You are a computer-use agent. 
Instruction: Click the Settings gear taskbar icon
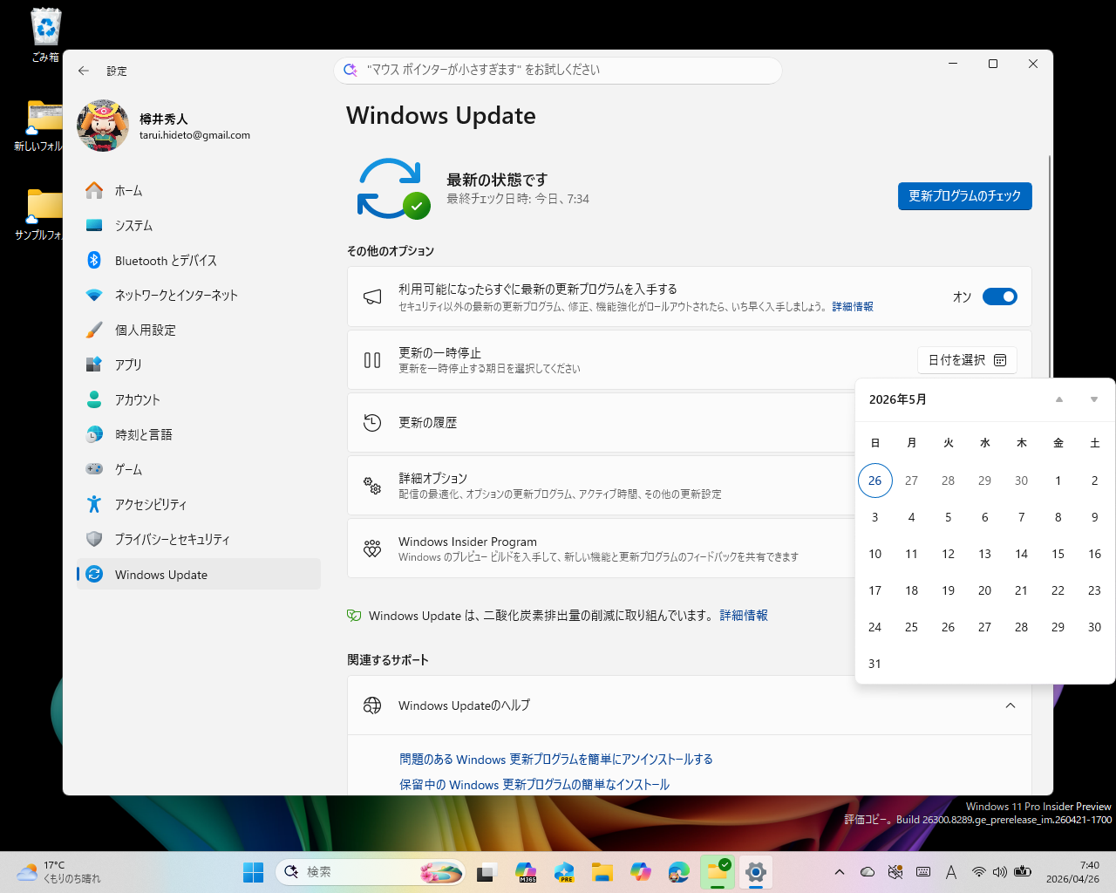tap(756, 872)
